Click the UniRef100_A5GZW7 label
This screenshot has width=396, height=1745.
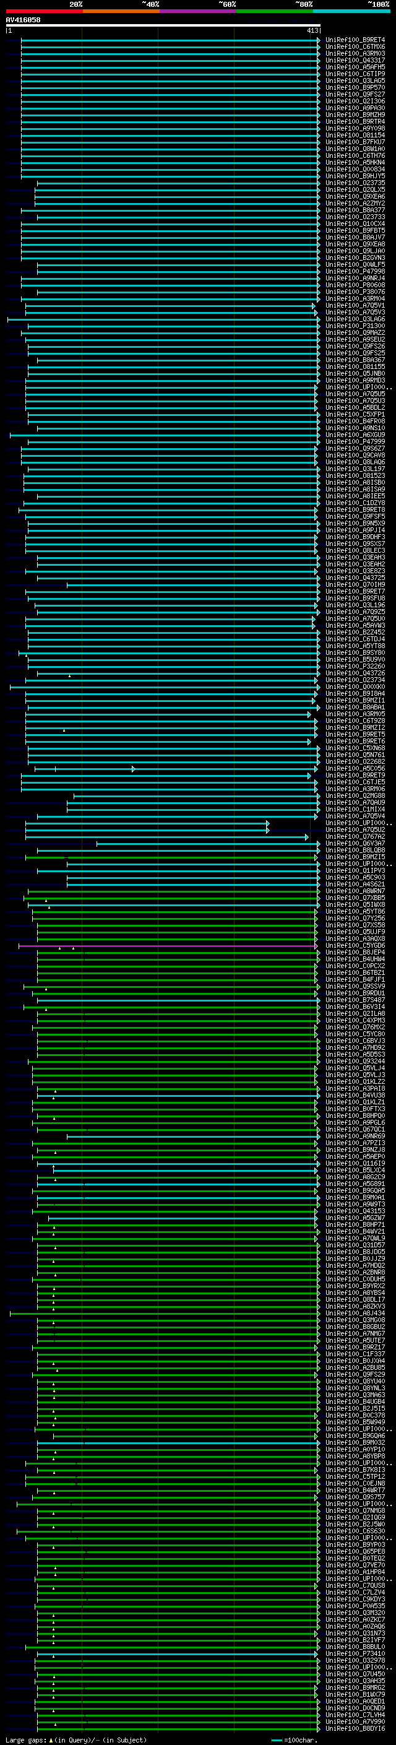coord(355,1218)
